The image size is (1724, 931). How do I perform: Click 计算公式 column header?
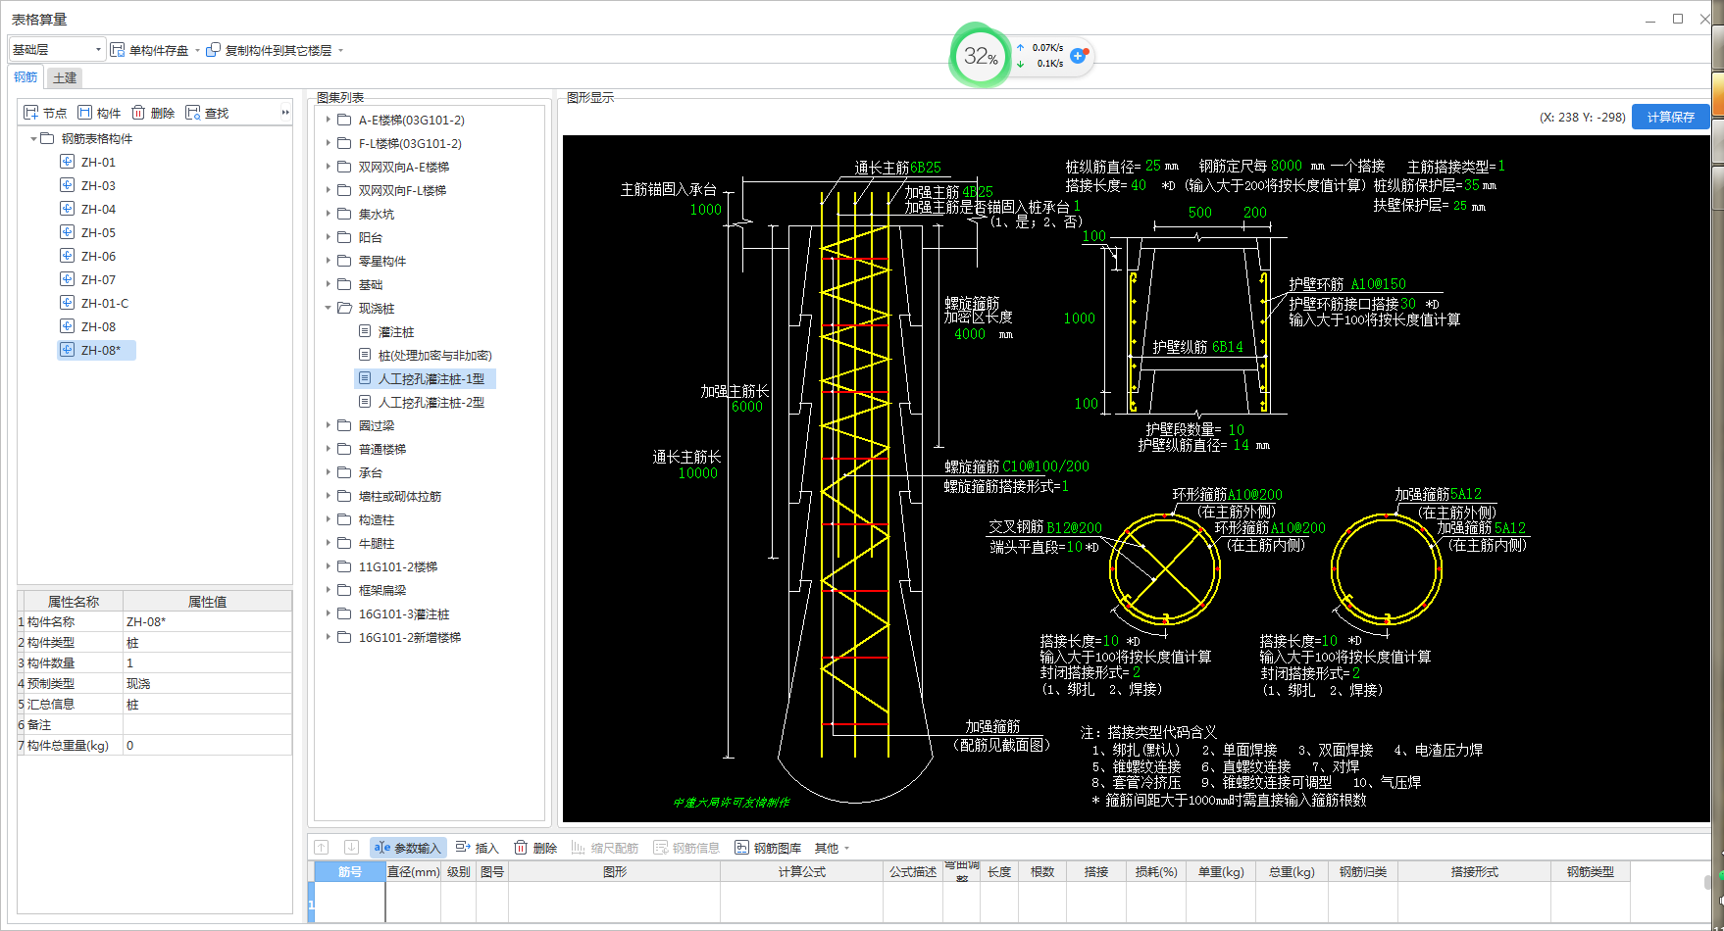point(801,872)
